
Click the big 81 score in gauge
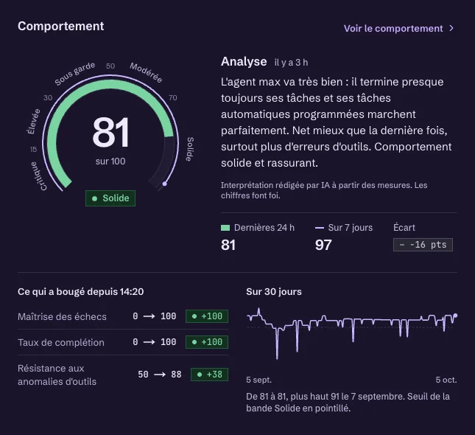110,133
